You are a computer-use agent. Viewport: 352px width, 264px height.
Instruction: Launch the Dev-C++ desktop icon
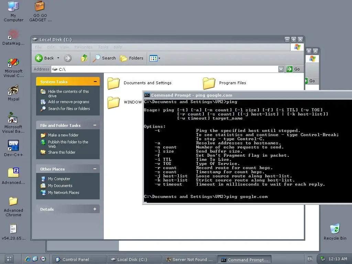pyautogui.click(x=13, y=148)
